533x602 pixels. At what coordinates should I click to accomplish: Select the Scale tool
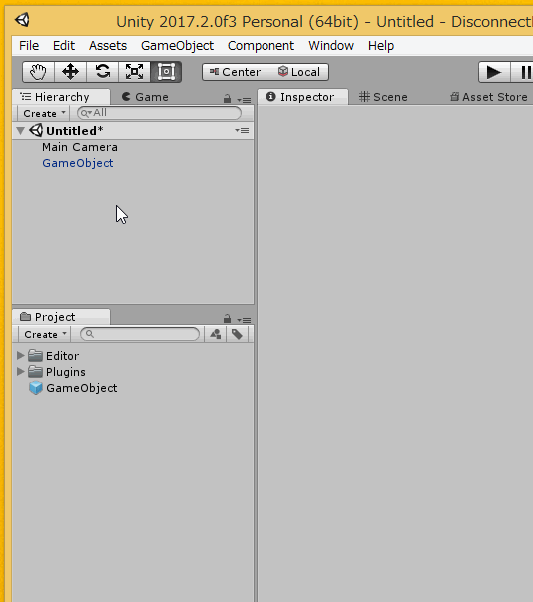pos(135,72)
